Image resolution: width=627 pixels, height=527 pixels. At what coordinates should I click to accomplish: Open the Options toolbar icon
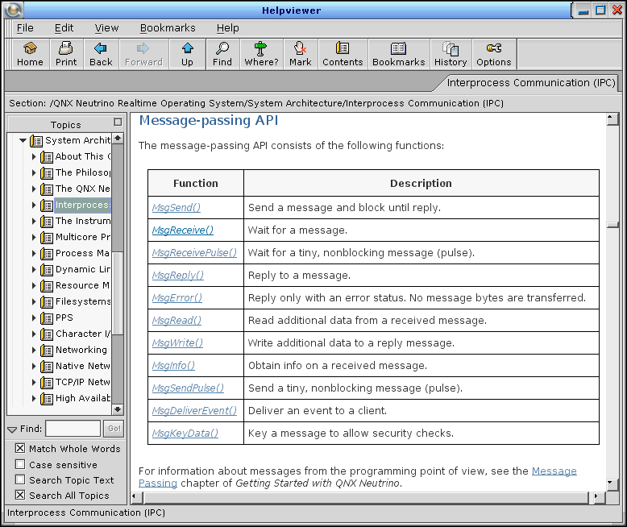[x=494, y=54]
